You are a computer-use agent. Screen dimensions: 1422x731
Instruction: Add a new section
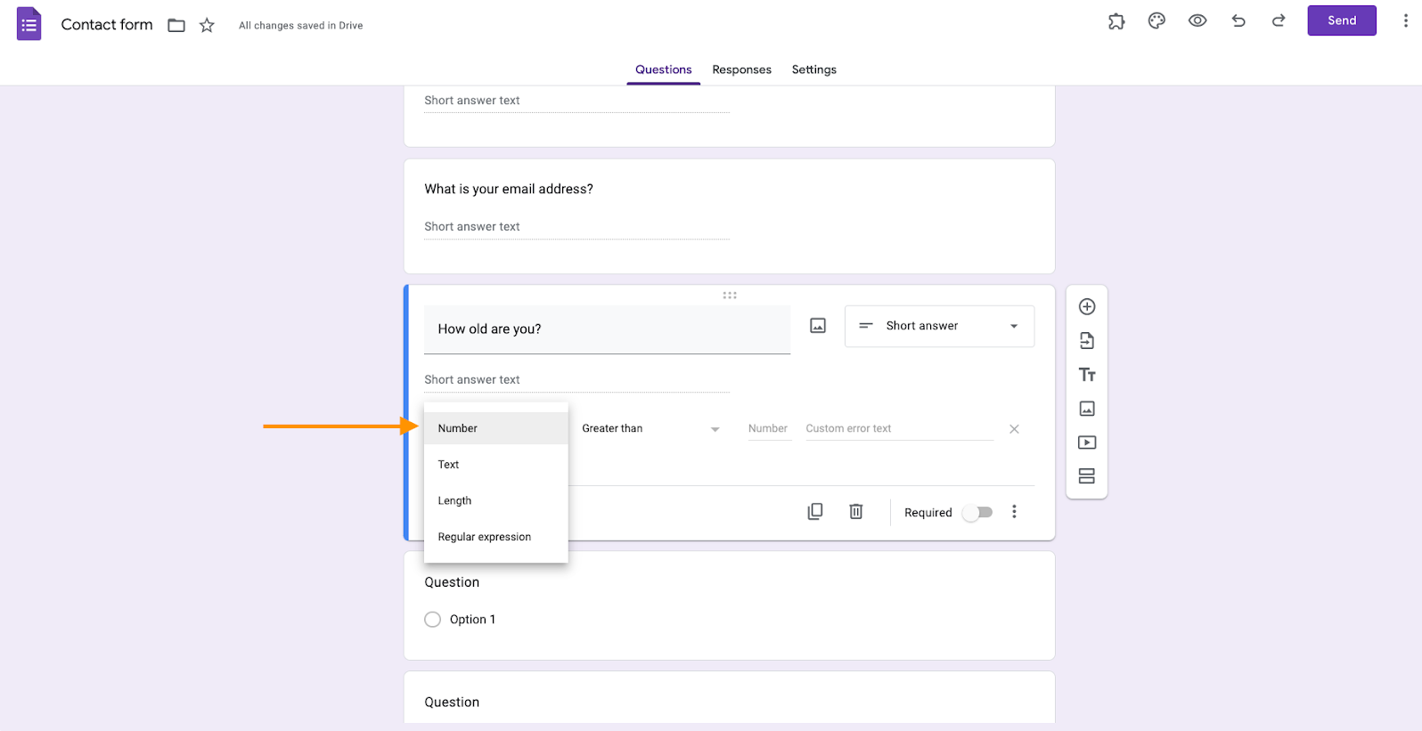[1087, 476]
